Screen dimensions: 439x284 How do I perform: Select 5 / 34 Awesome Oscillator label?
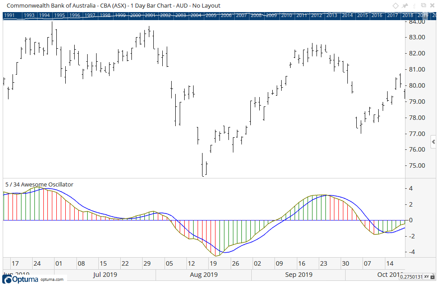pyautogui.click(x=39, y=185)
